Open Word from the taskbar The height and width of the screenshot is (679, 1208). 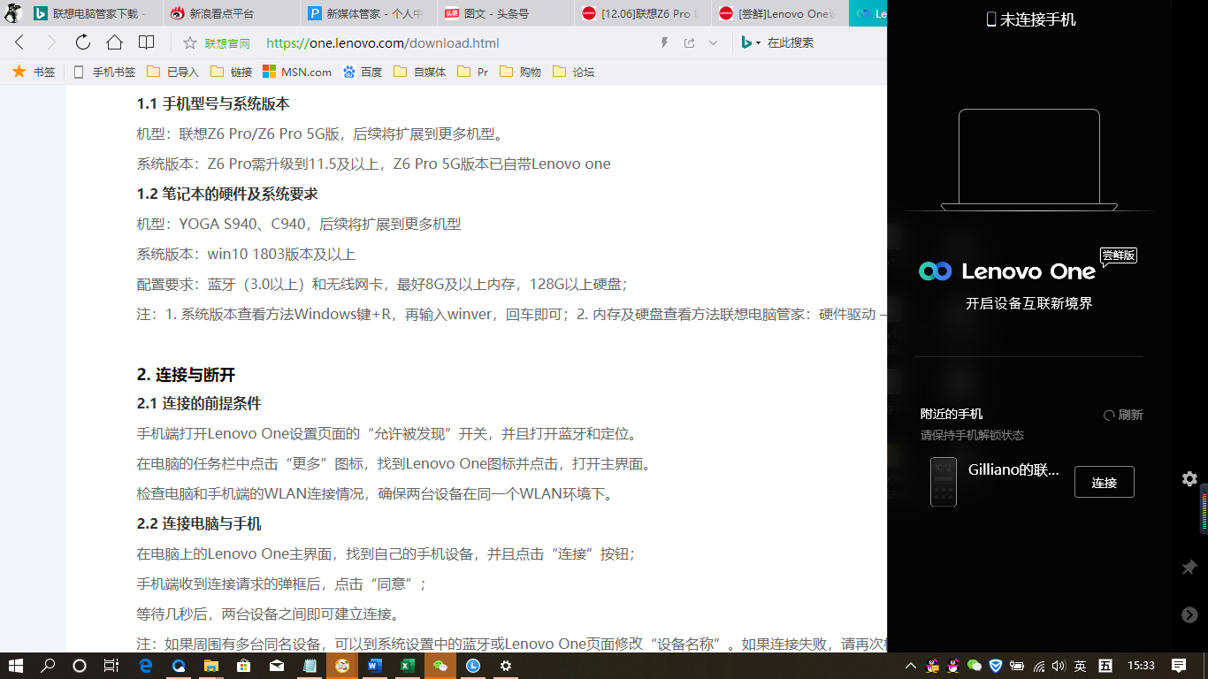pyautogui.click(x=374, y=666)
